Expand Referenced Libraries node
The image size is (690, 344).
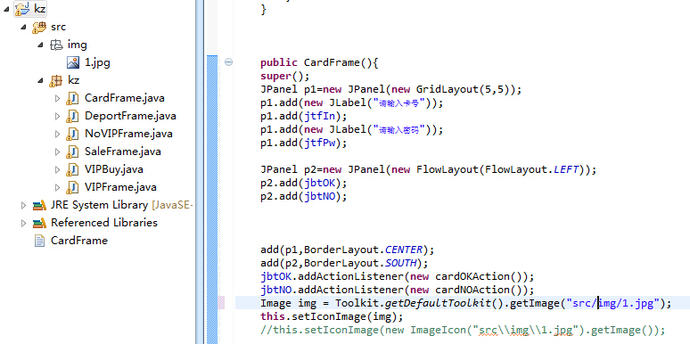(23, 223)
